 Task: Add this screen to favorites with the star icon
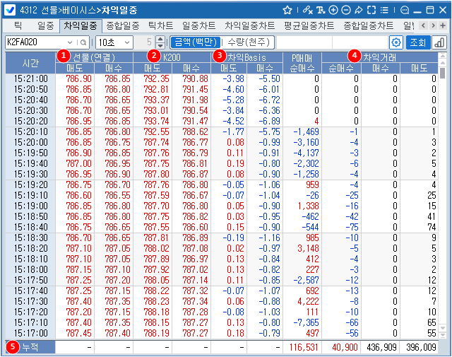coord(287,10)
